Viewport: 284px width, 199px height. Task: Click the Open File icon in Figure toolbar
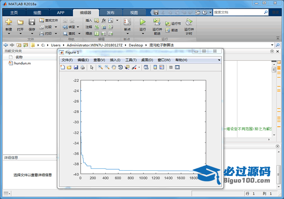pos(69,67)
